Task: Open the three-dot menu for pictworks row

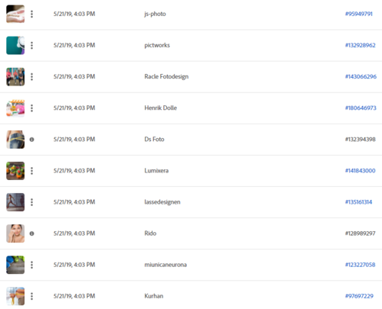Action: (x=32, y=45)
